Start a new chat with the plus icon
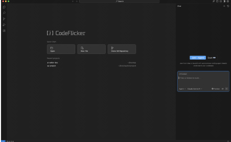Screen dimensions: 231x142 [224, 6]
